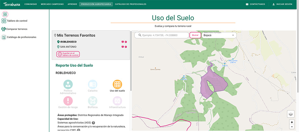Click the Tablero de control grid icon
This screenshot has height=132, width=299.
pos(4,21)
